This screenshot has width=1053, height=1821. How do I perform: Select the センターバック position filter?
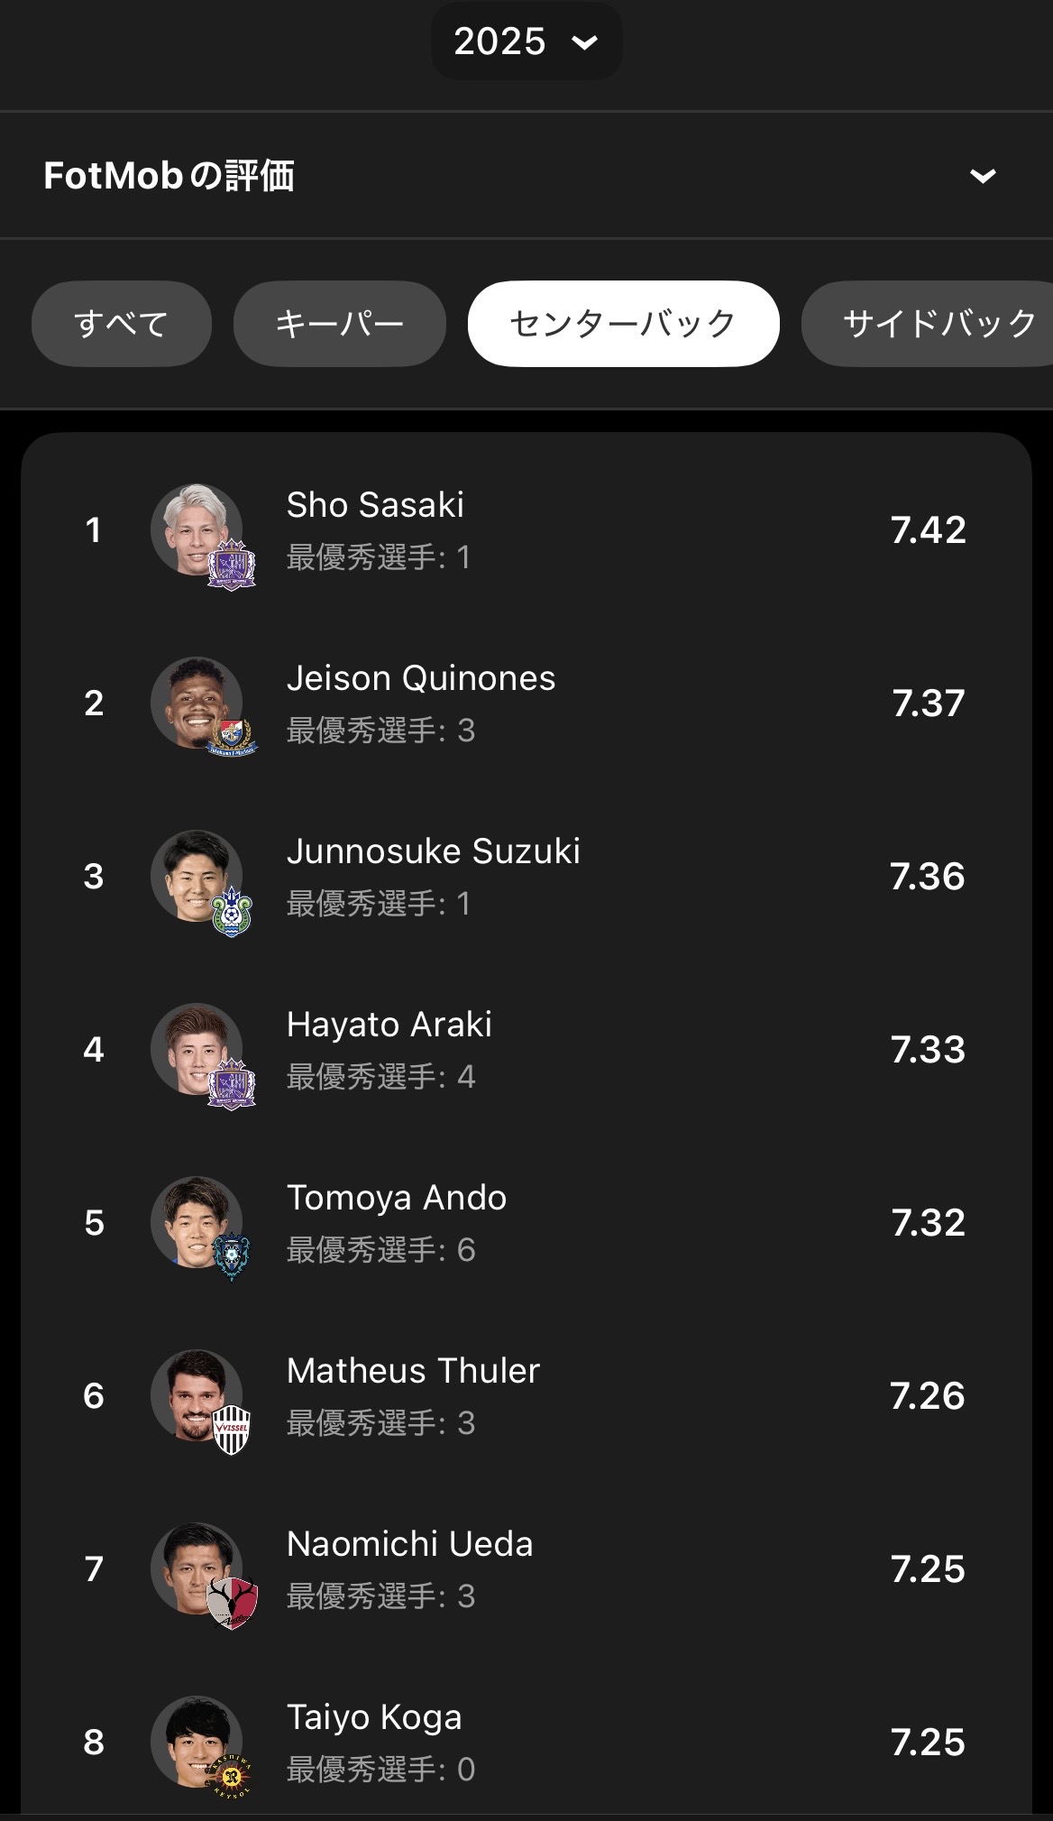tap(623, 324)
